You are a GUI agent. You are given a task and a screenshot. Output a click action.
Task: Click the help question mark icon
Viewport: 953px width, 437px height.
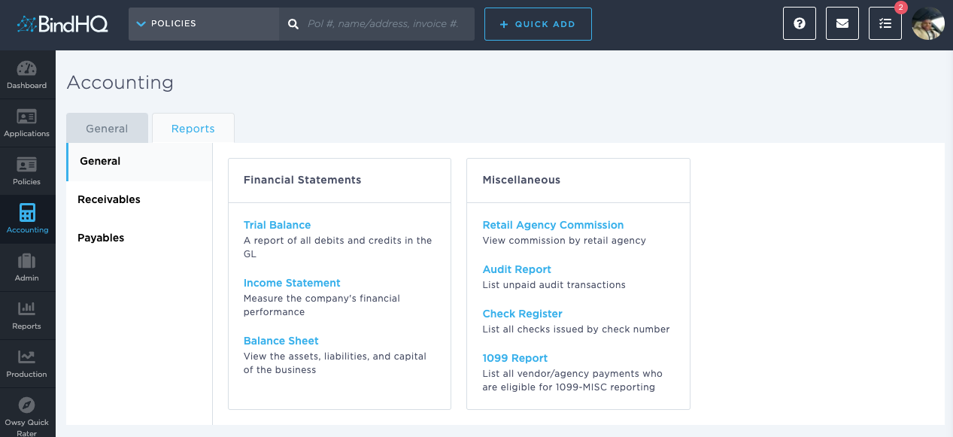(800, 24)
